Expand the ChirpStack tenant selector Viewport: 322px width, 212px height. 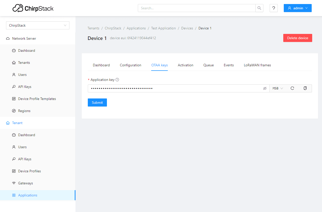pos(38,25)
